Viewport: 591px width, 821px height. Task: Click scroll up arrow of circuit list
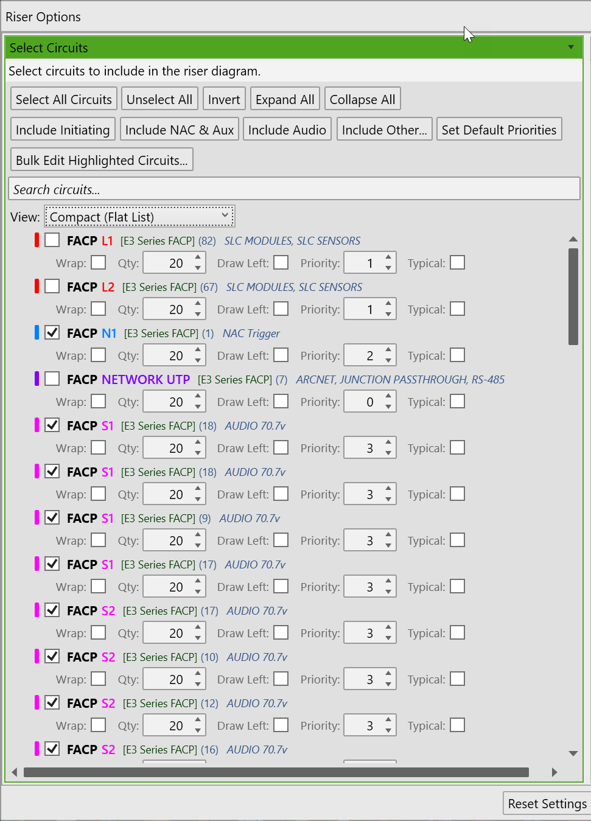tap(573, 239)
